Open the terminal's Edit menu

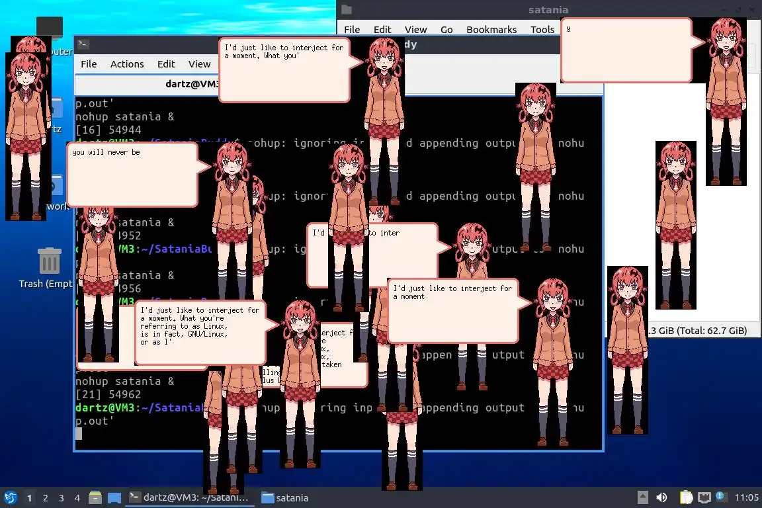166,64
